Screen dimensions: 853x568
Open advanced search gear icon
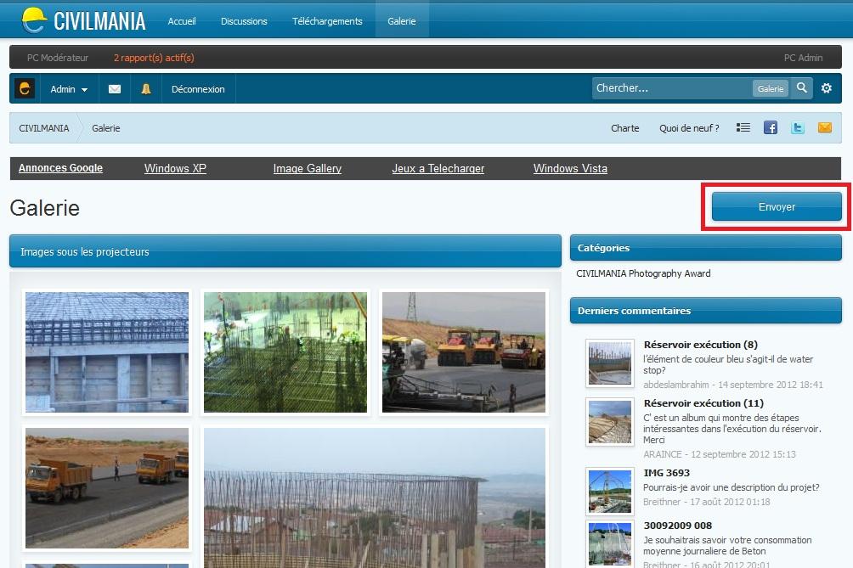tap(827, 88)
